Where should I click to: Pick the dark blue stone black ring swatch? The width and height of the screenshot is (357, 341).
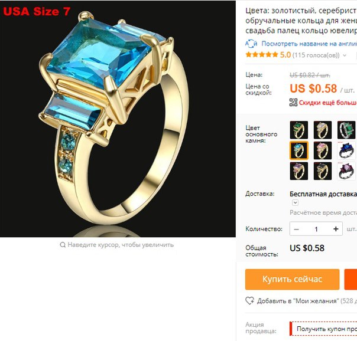coord(346,150)
